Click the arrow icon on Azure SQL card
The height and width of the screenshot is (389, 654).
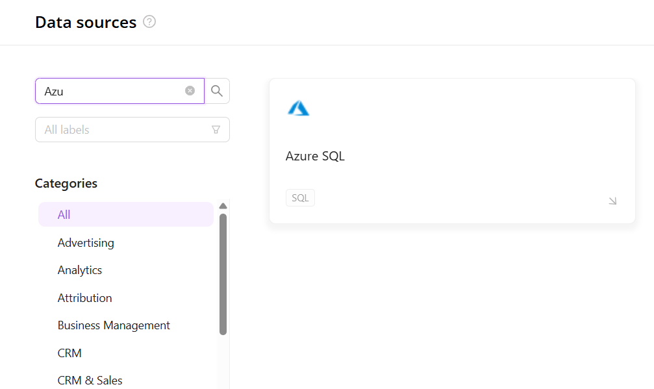coord(612,201)
